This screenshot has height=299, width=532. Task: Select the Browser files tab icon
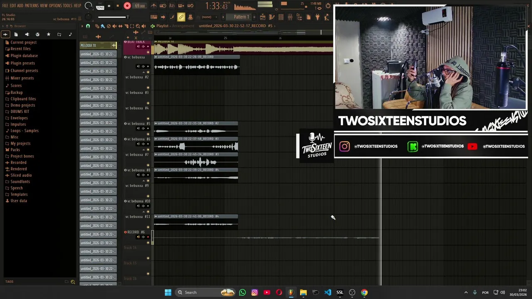[x=16, y=34]
